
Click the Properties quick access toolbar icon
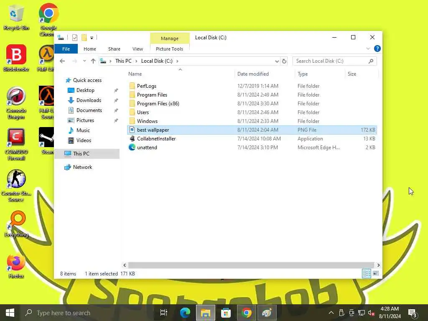coord(74,37)
